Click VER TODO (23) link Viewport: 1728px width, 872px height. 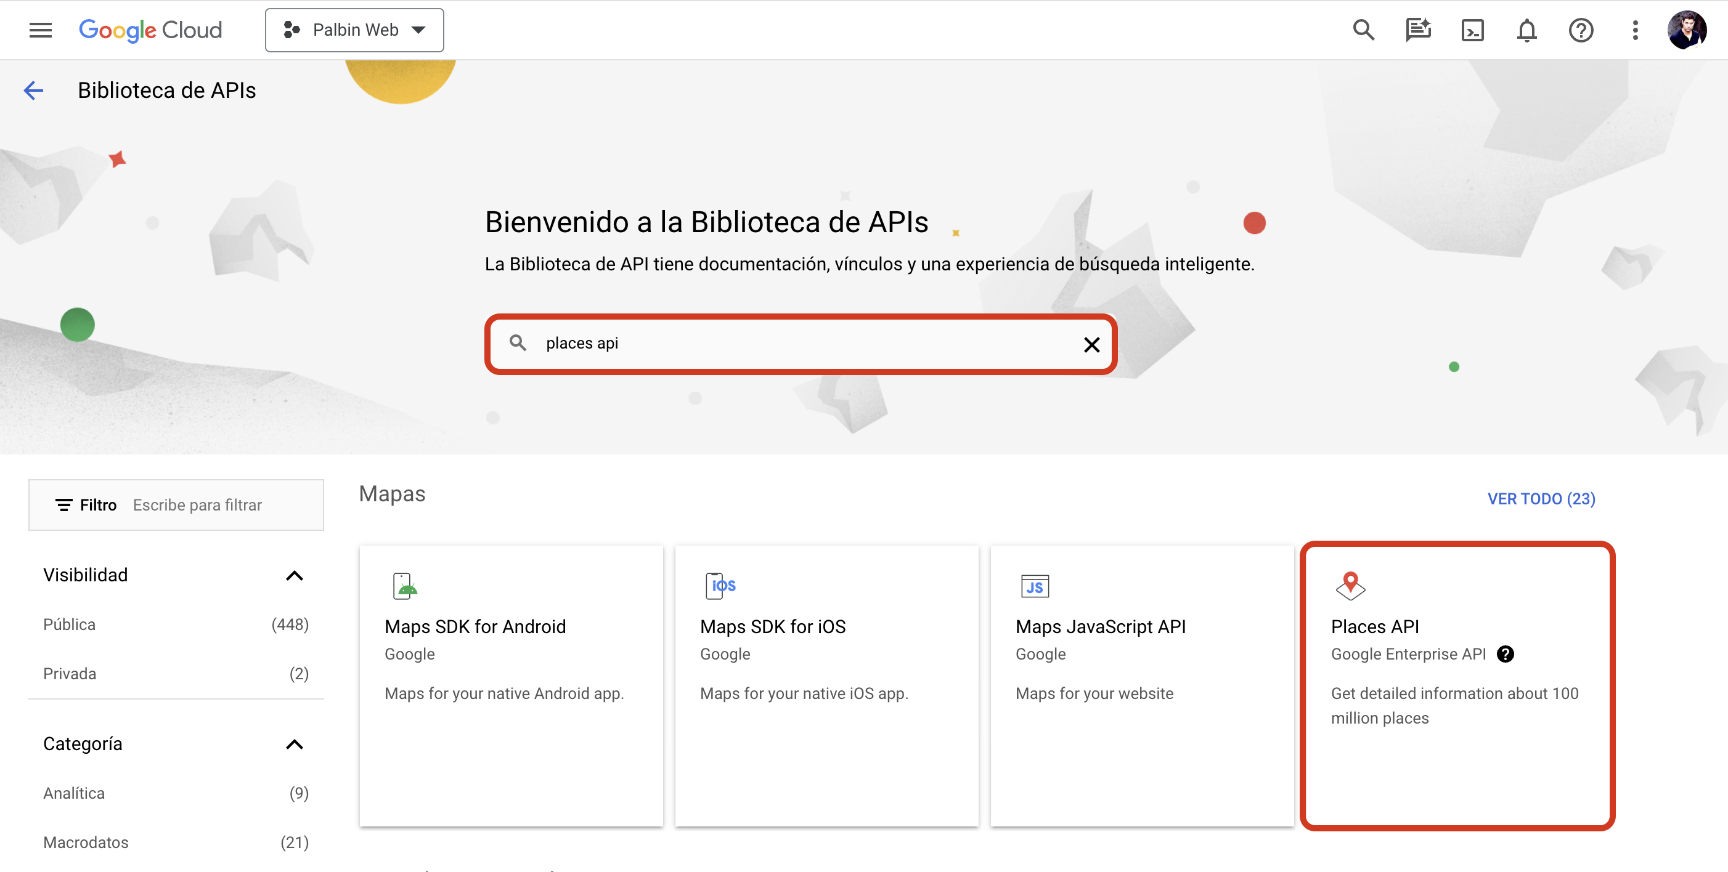pos(1541,499)
